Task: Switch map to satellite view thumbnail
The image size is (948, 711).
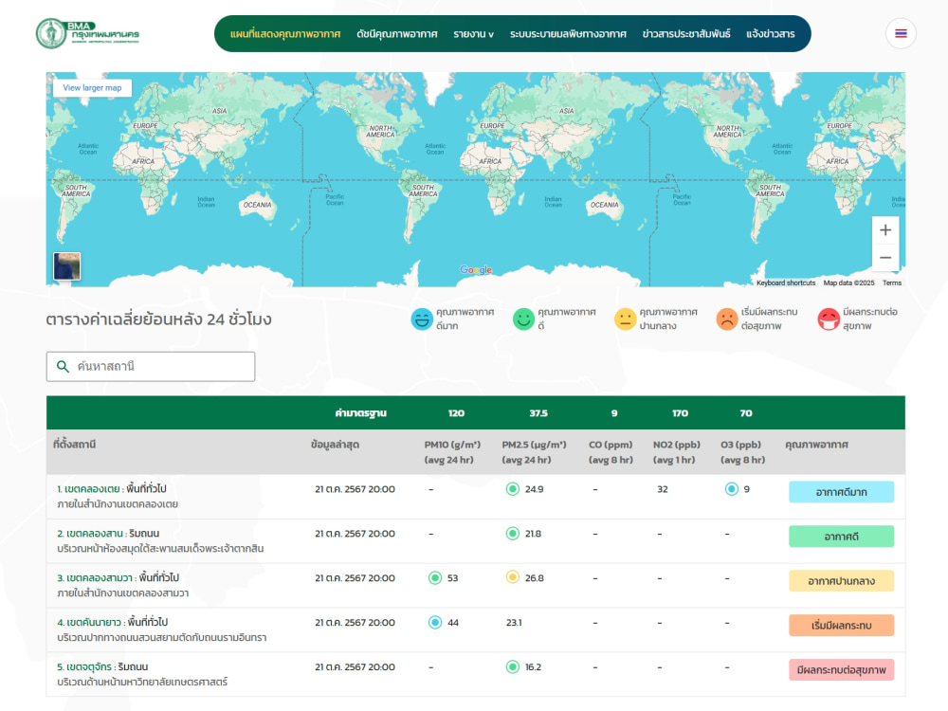Action: pyautogui.click(x=67, y=266)
